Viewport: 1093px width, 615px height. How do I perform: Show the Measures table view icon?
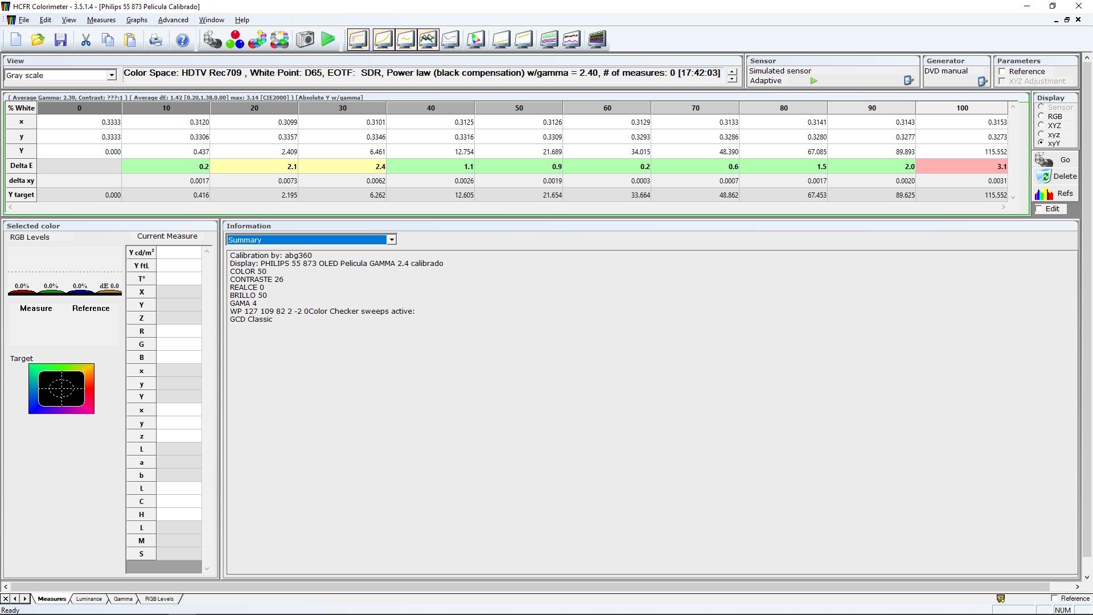(x=359, y=39)
